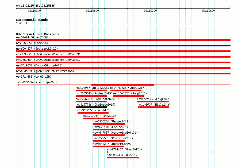This screenshot has height=168, width=238.
Task: Select esv1007944 (Pang2010) label
Action: [x=99, y=116]
